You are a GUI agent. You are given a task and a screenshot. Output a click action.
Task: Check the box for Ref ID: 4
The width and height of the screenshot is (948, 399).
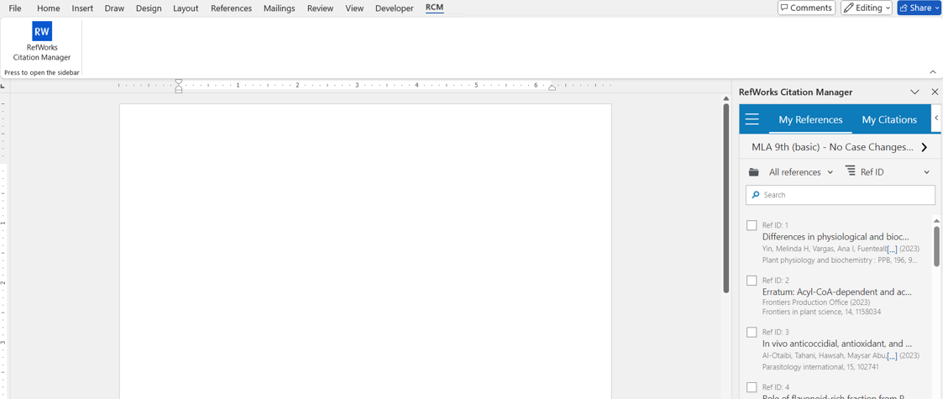(752, 387)
